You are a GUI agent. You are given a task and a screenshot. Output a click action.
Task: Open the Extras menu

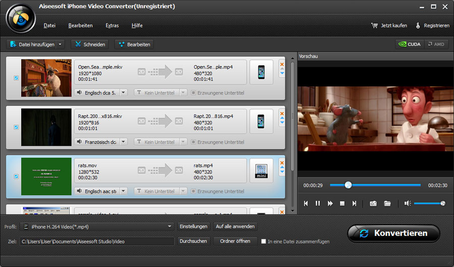tap(112, 26)
